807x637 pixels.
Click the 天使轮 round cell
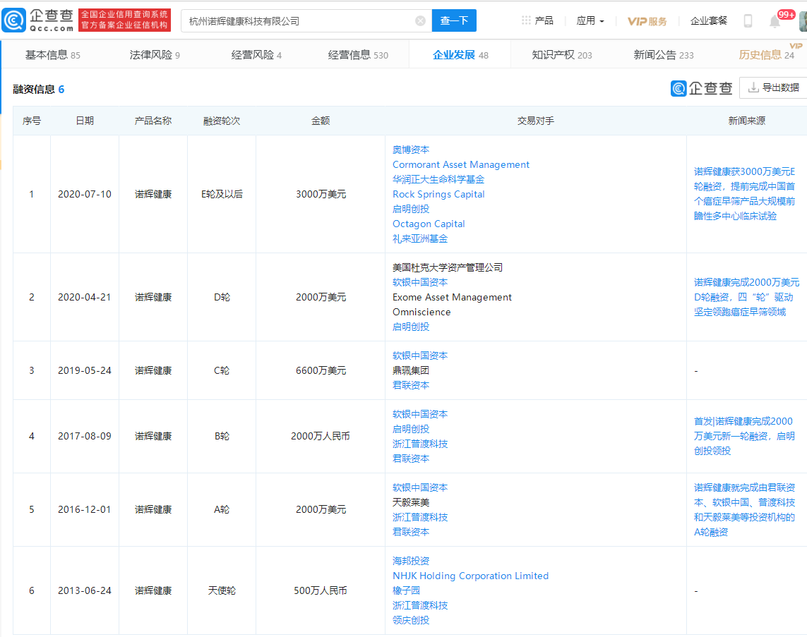(222, 590)
